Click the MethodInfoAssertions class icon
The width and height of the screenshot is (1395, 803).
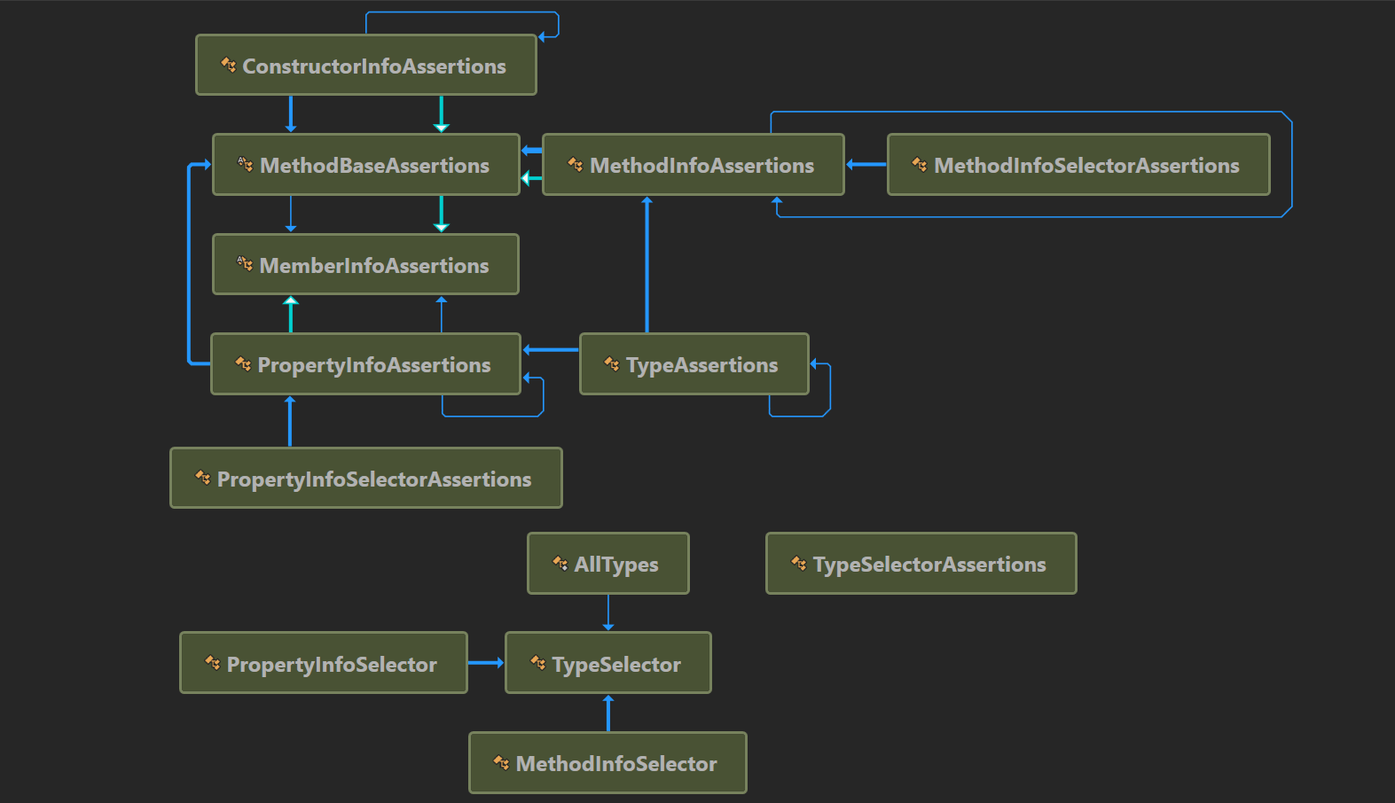coord(576,164)
